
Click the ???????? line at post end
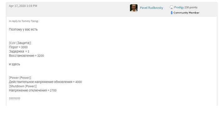coord(14,99)
